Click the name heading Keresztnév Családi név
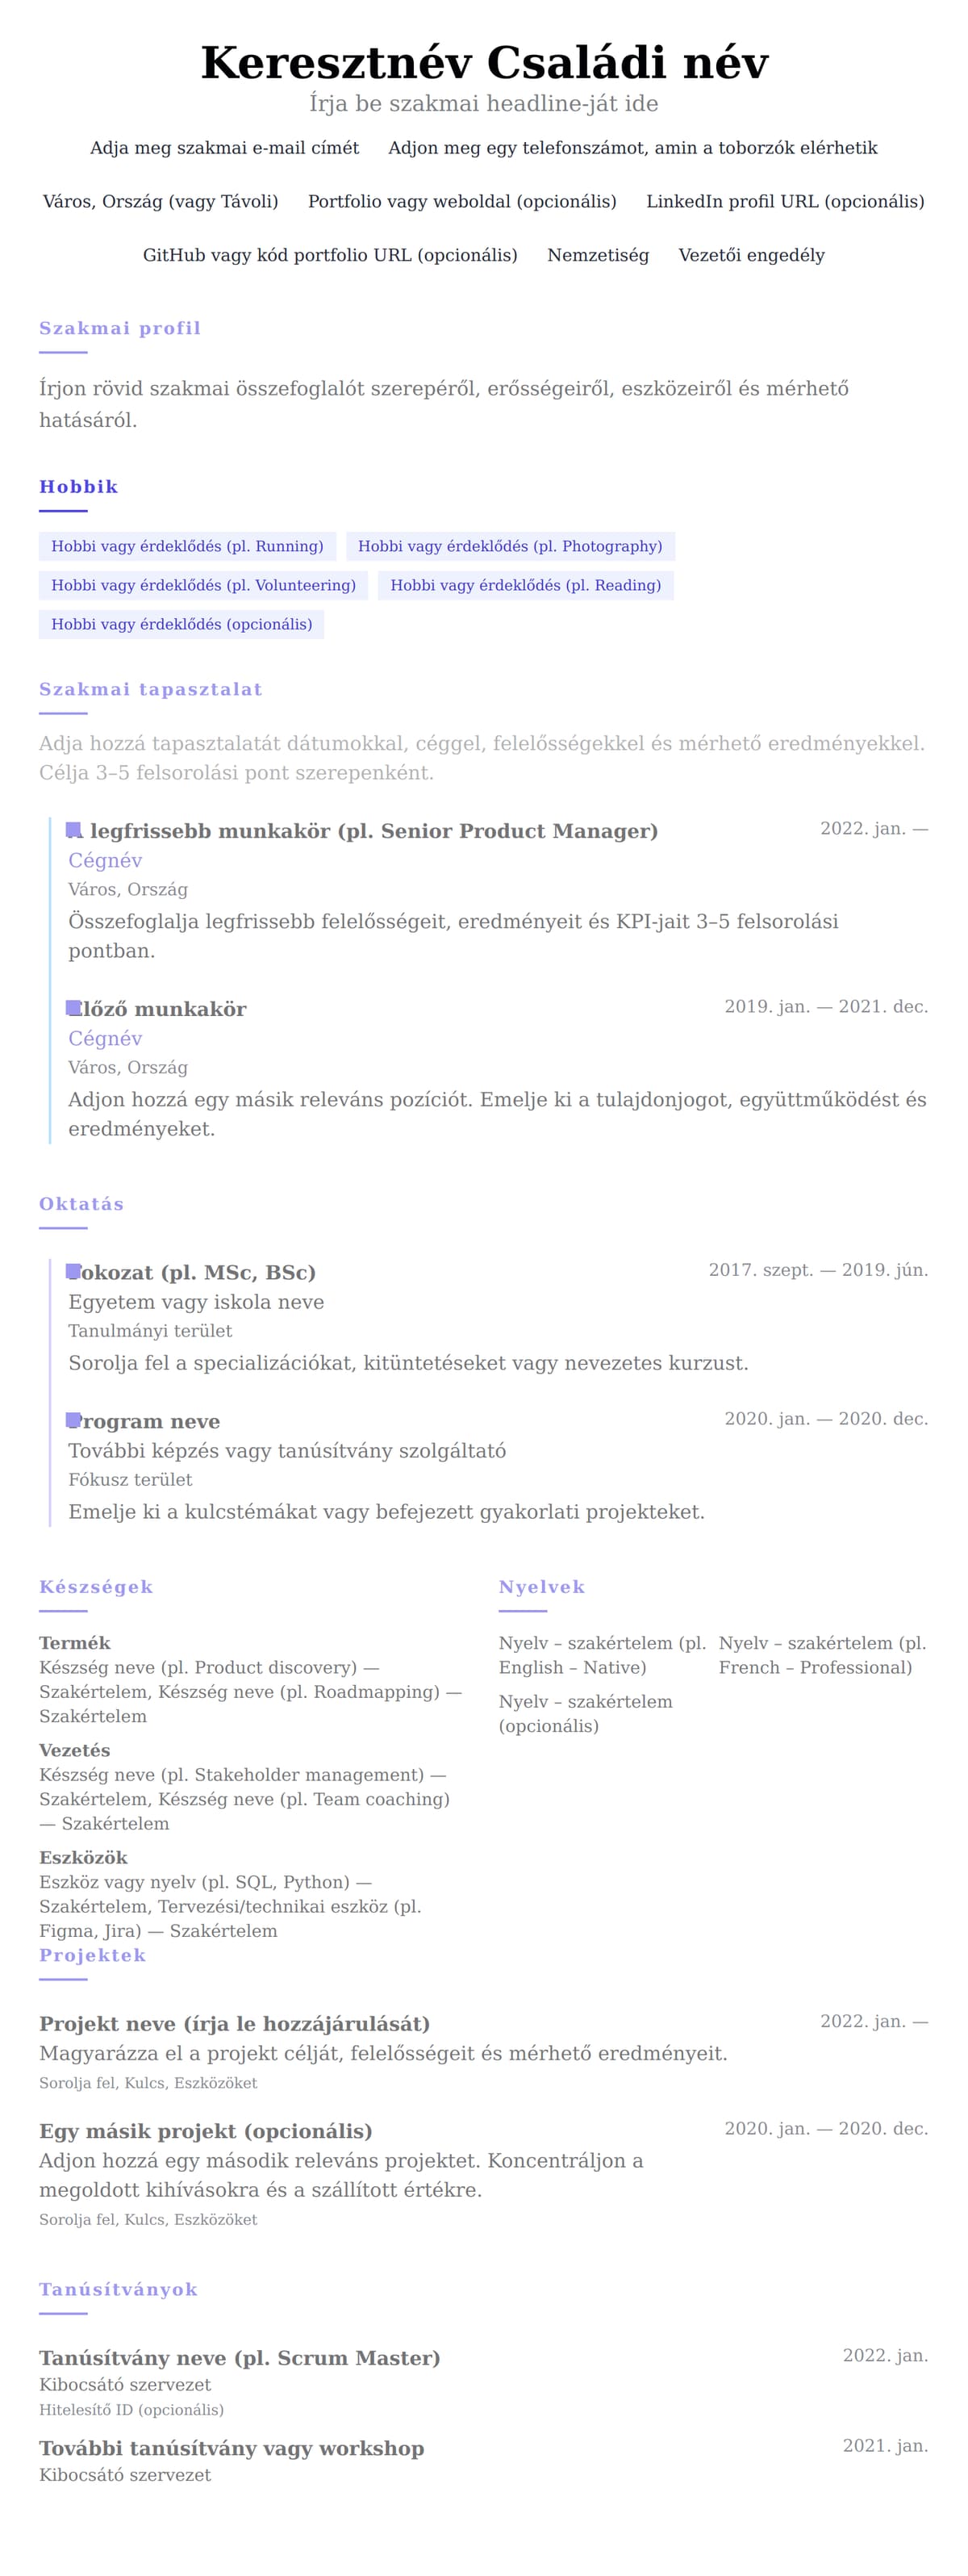The image size is (968, 2576). click(484, 62)
